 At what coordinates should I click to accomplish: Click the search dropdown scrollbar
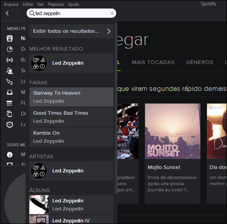116,108
